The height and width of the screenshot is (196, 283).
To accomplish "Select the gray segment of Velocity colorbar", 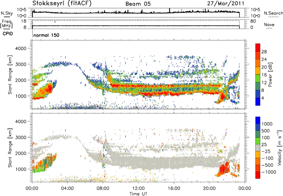I will [x=258, y=148].
